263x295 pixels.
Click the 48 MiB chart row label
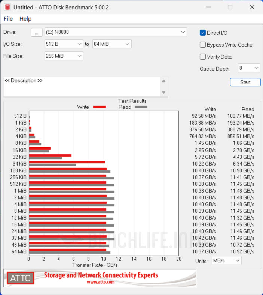click(19, 245)
